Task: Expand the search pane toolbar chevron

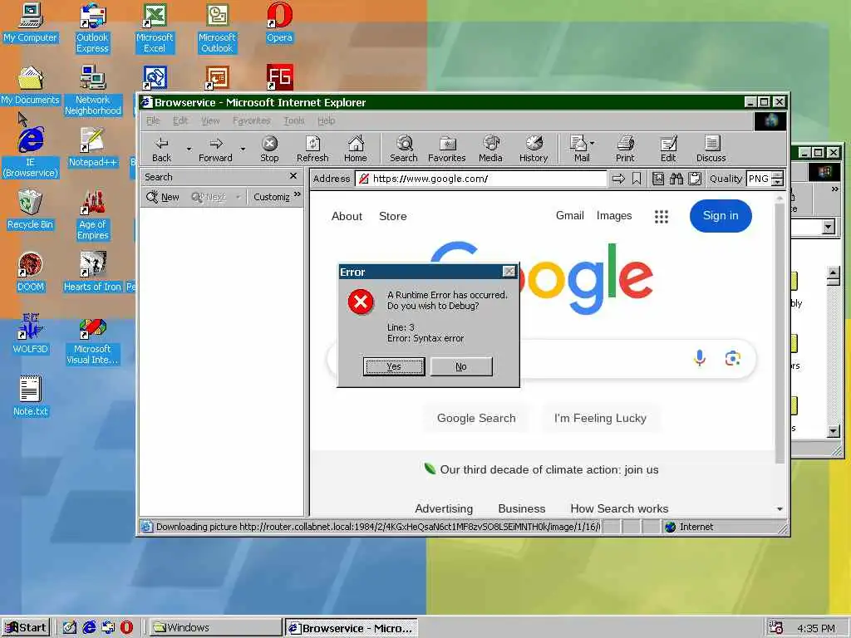Action: click(297, 194)
